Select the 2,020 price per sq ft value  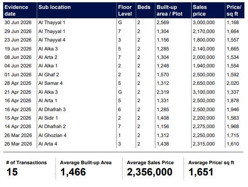coord(232,83)
